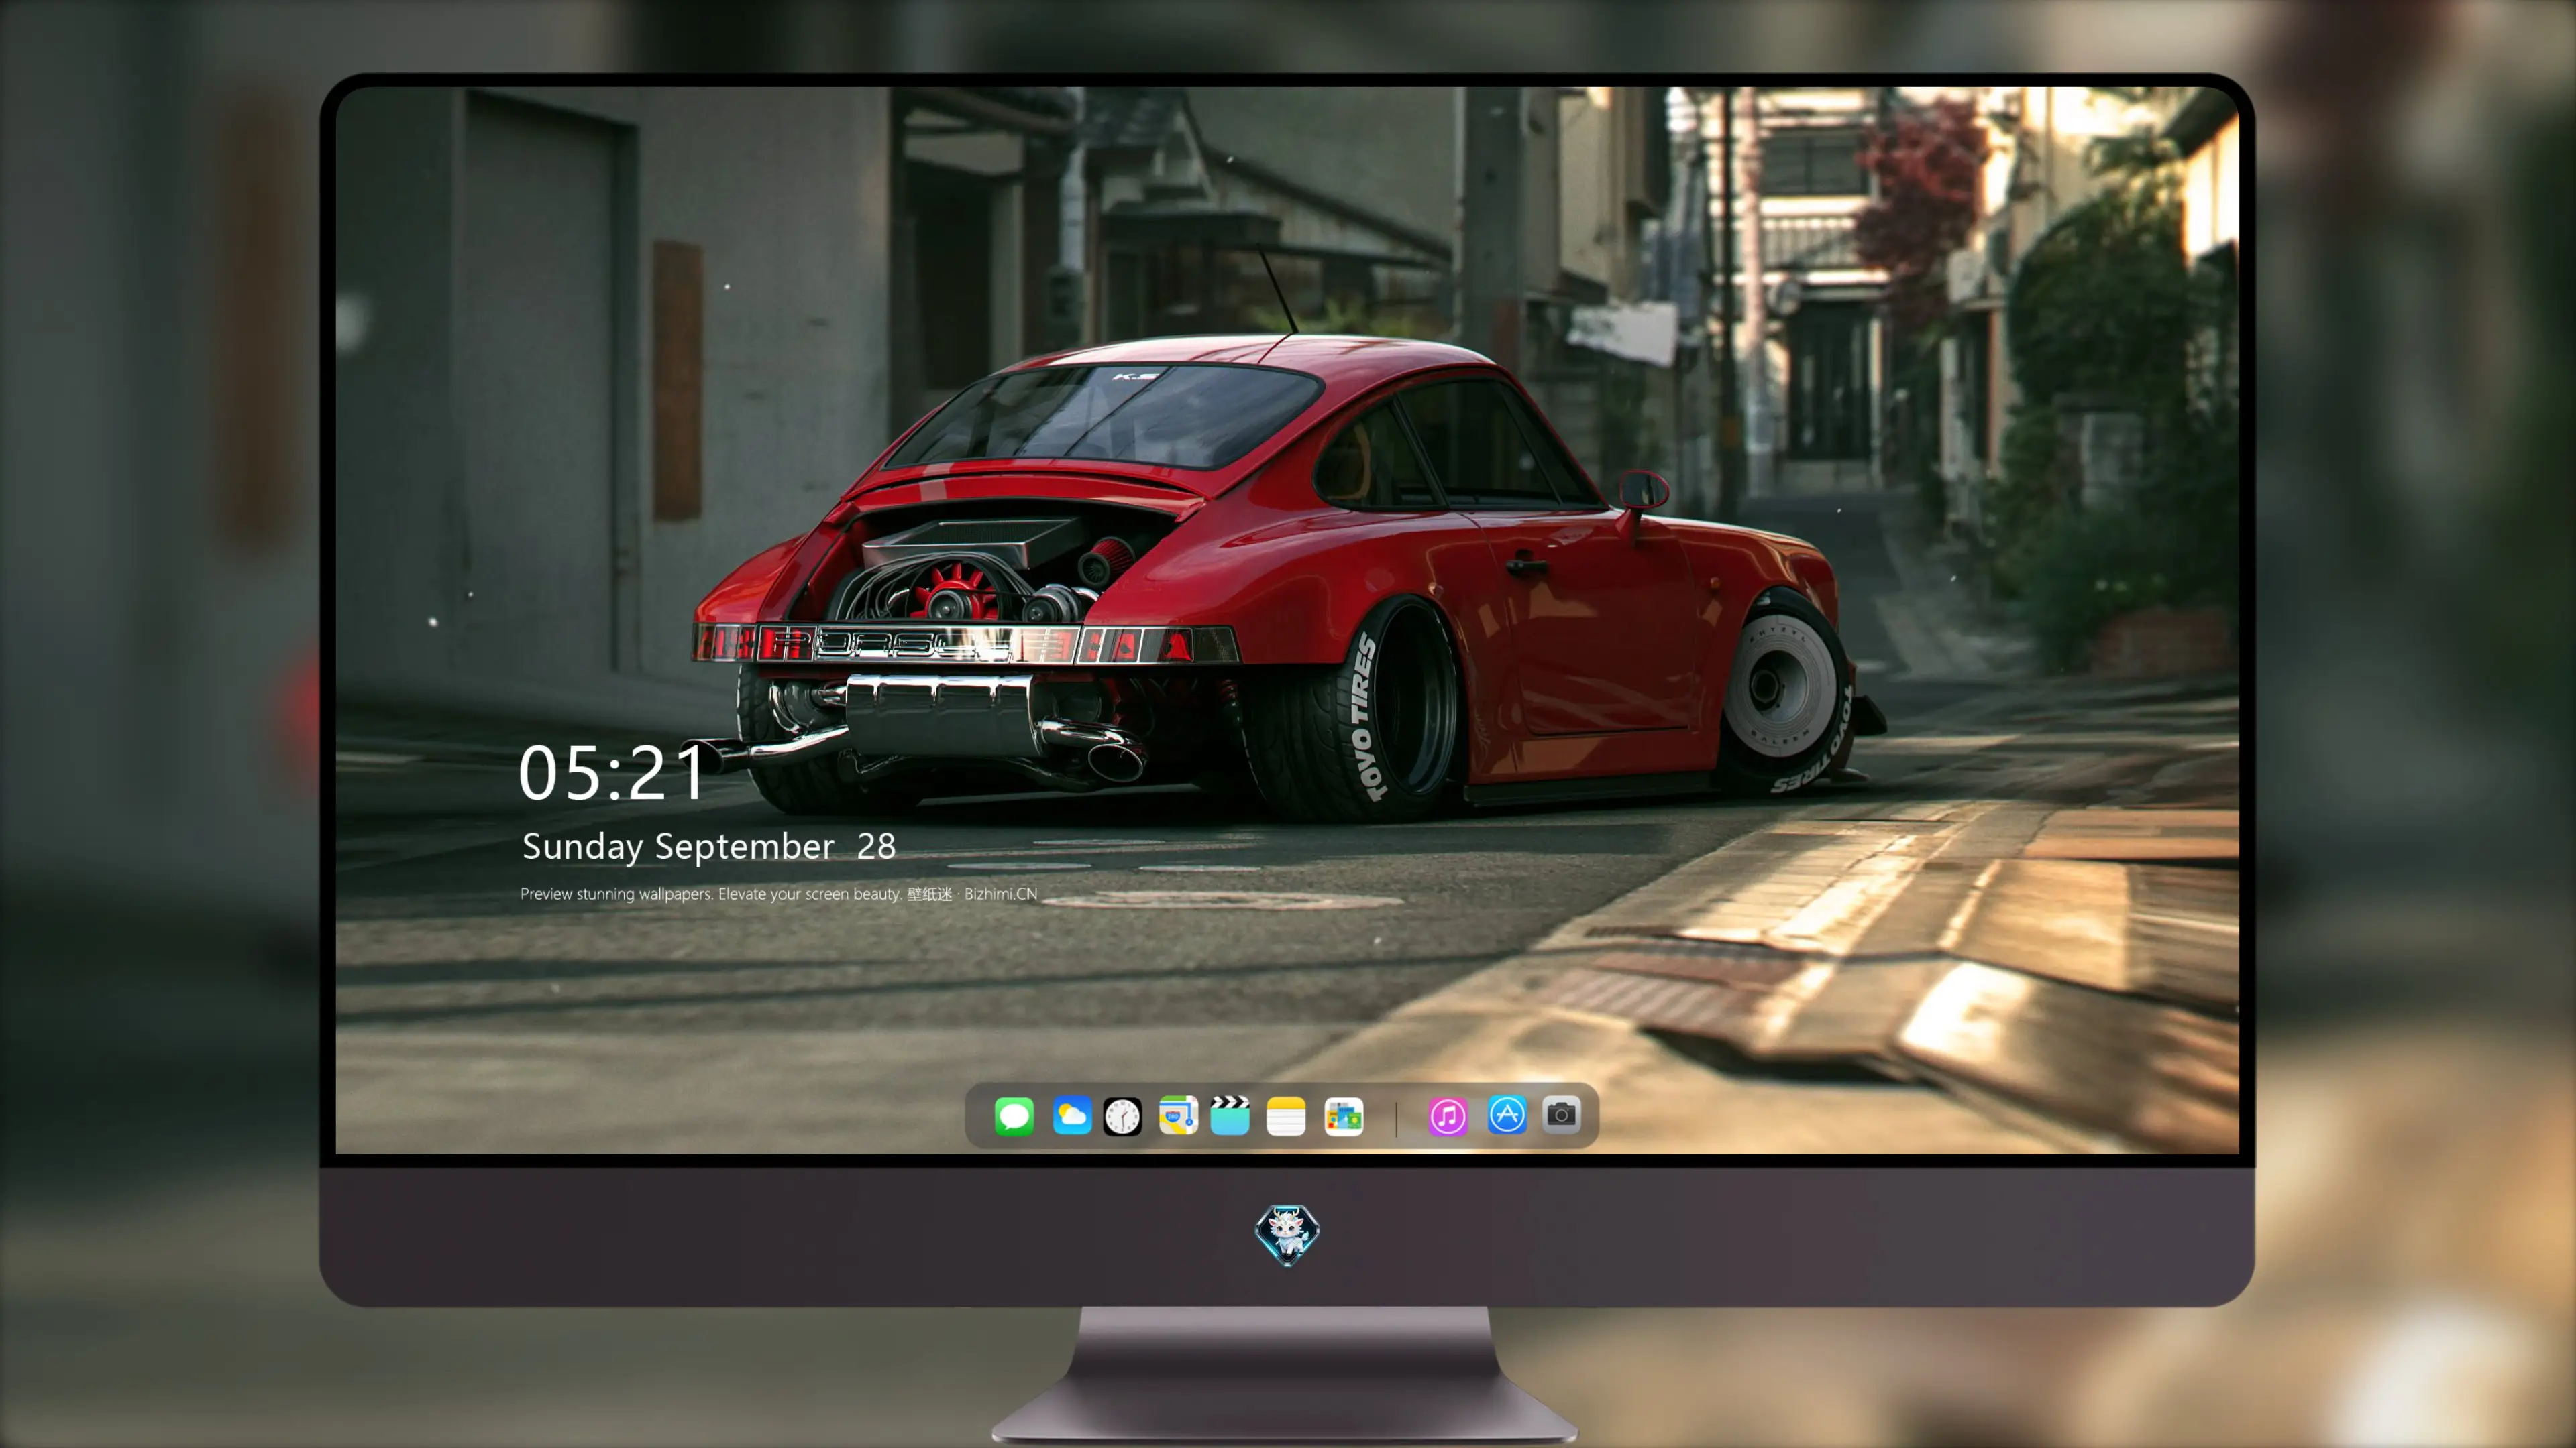2576x1448 pixels.
Task: Click the 05:21 clock display
Action: pos(612,772)
